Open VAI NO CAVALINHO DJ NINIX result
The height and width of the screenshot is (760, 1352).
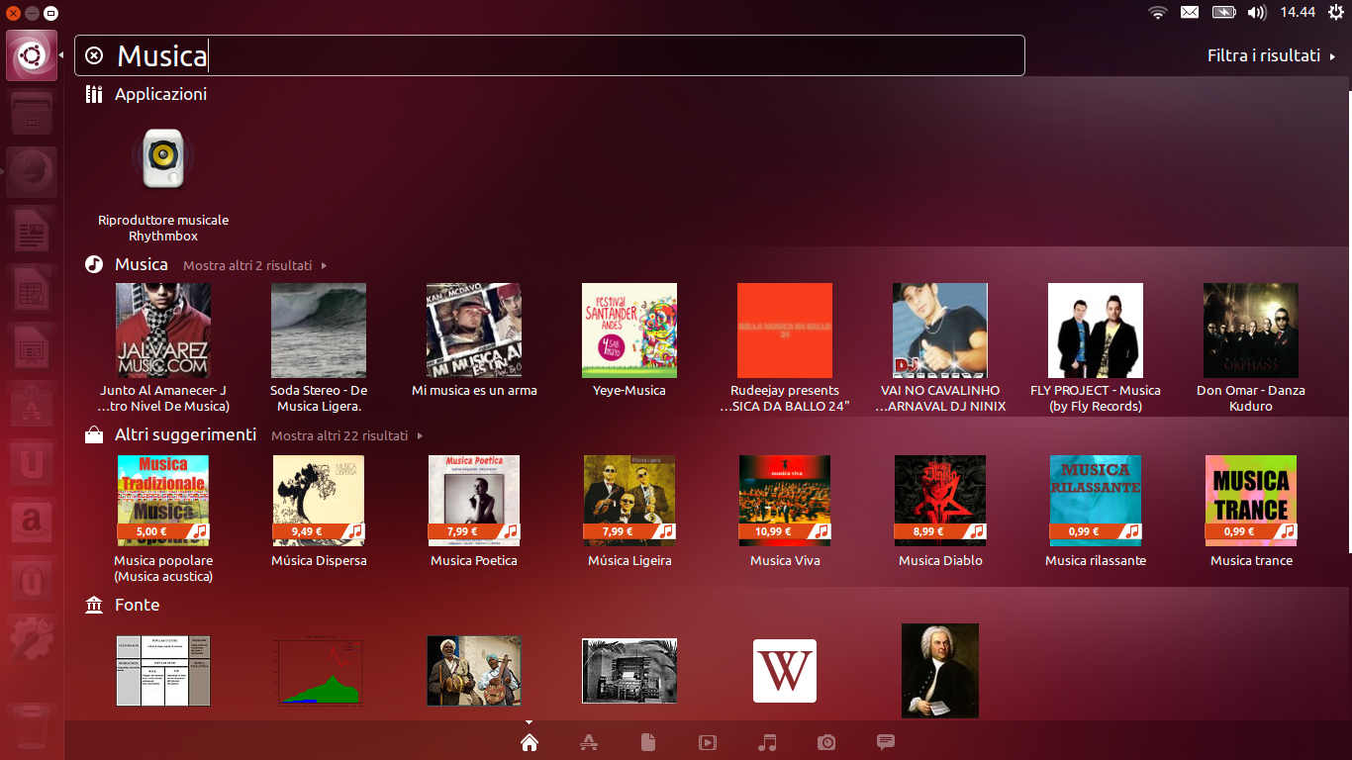940,331
